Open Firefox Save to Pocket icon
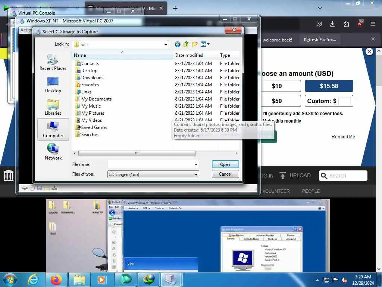The image size is (382, 287). pos(319,24)
